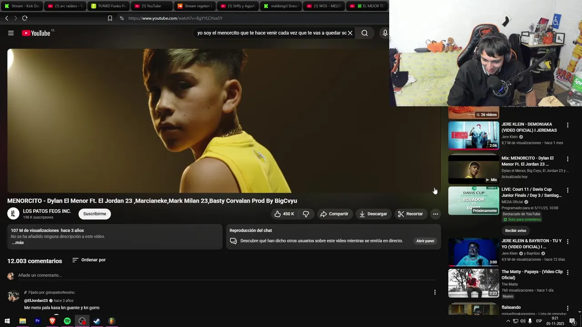
Task: Subscribe with the Suscribirme button
Action: click(95, 214)
